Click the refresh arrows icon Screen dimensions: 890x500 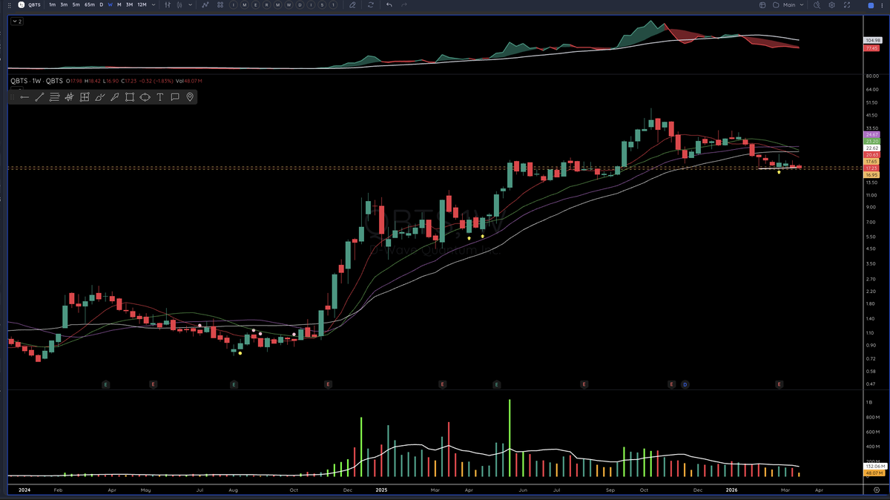(370, 5)
